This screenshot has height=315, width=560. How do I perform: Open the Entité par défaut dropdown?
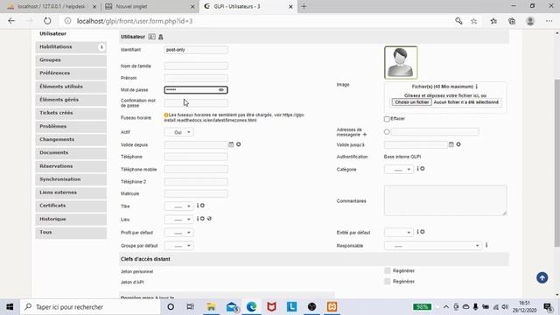point(399,233)
